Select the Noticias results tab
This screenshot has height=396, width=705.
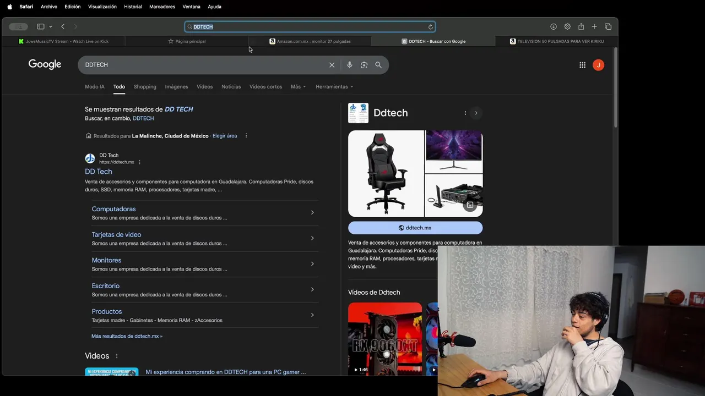point(231,86)
